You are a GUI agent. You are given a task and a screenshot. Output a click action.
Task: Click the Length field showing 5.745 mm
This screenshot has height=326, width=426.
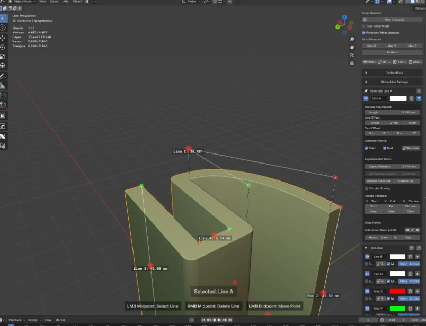391,112
